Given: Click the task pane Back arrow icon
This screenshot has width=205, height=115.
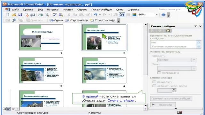Looking at the screenshot, I should 152,31.
